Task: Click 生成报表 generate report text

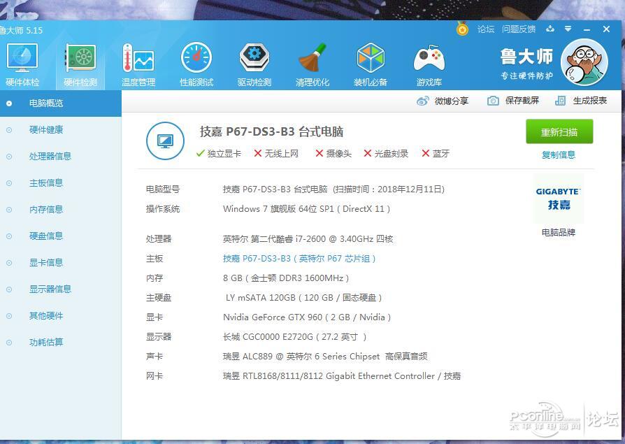Action: (x=590, y=101)
